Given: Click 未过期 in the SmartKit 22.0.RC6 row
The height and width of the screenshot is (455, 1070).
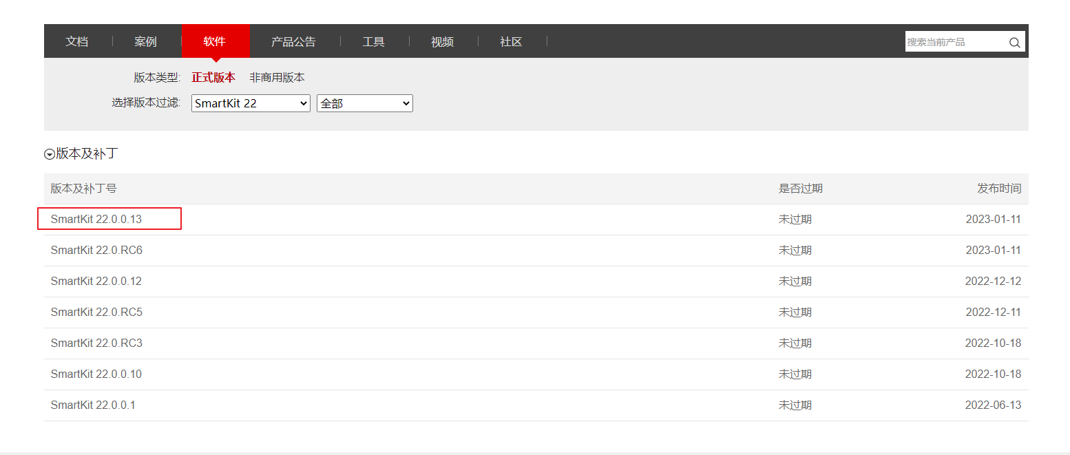Looking at the screenshot, I should click(x=795, y=251).
